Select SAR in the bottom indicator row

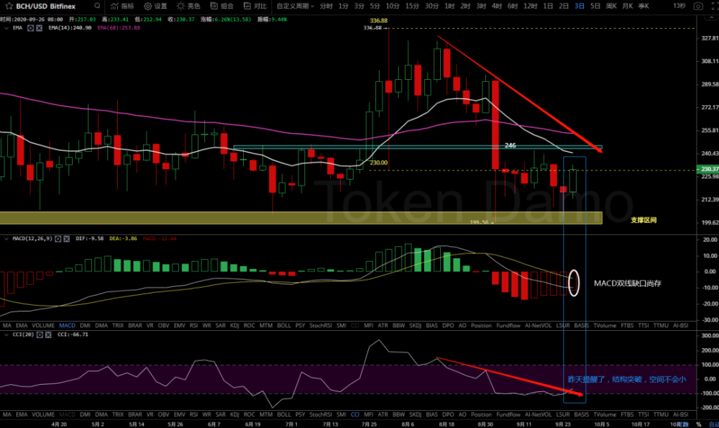pos(221,414)
